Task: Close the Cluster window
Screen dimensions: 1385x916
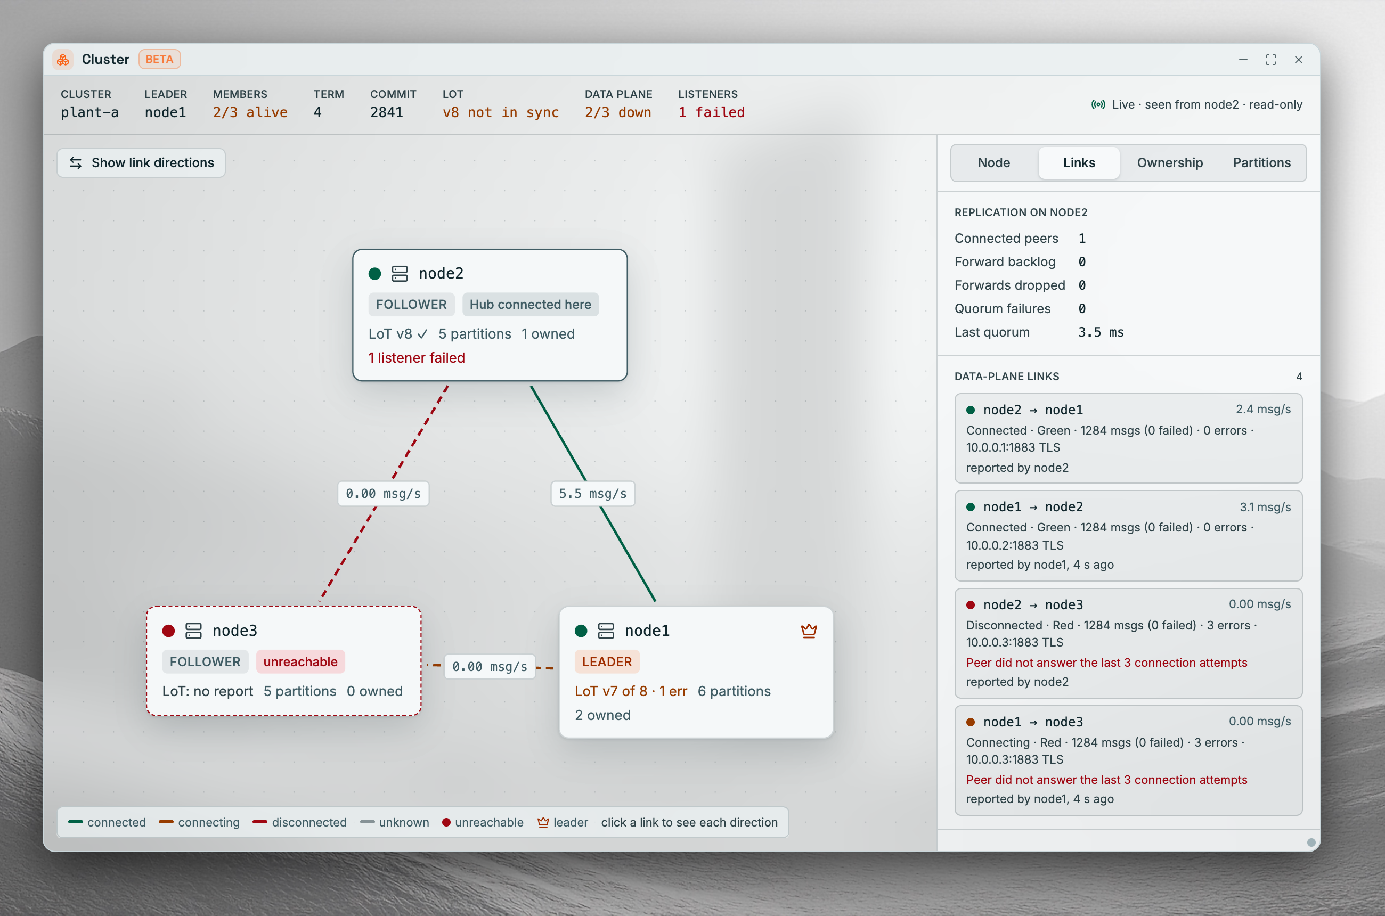Action: point(1298,60)
